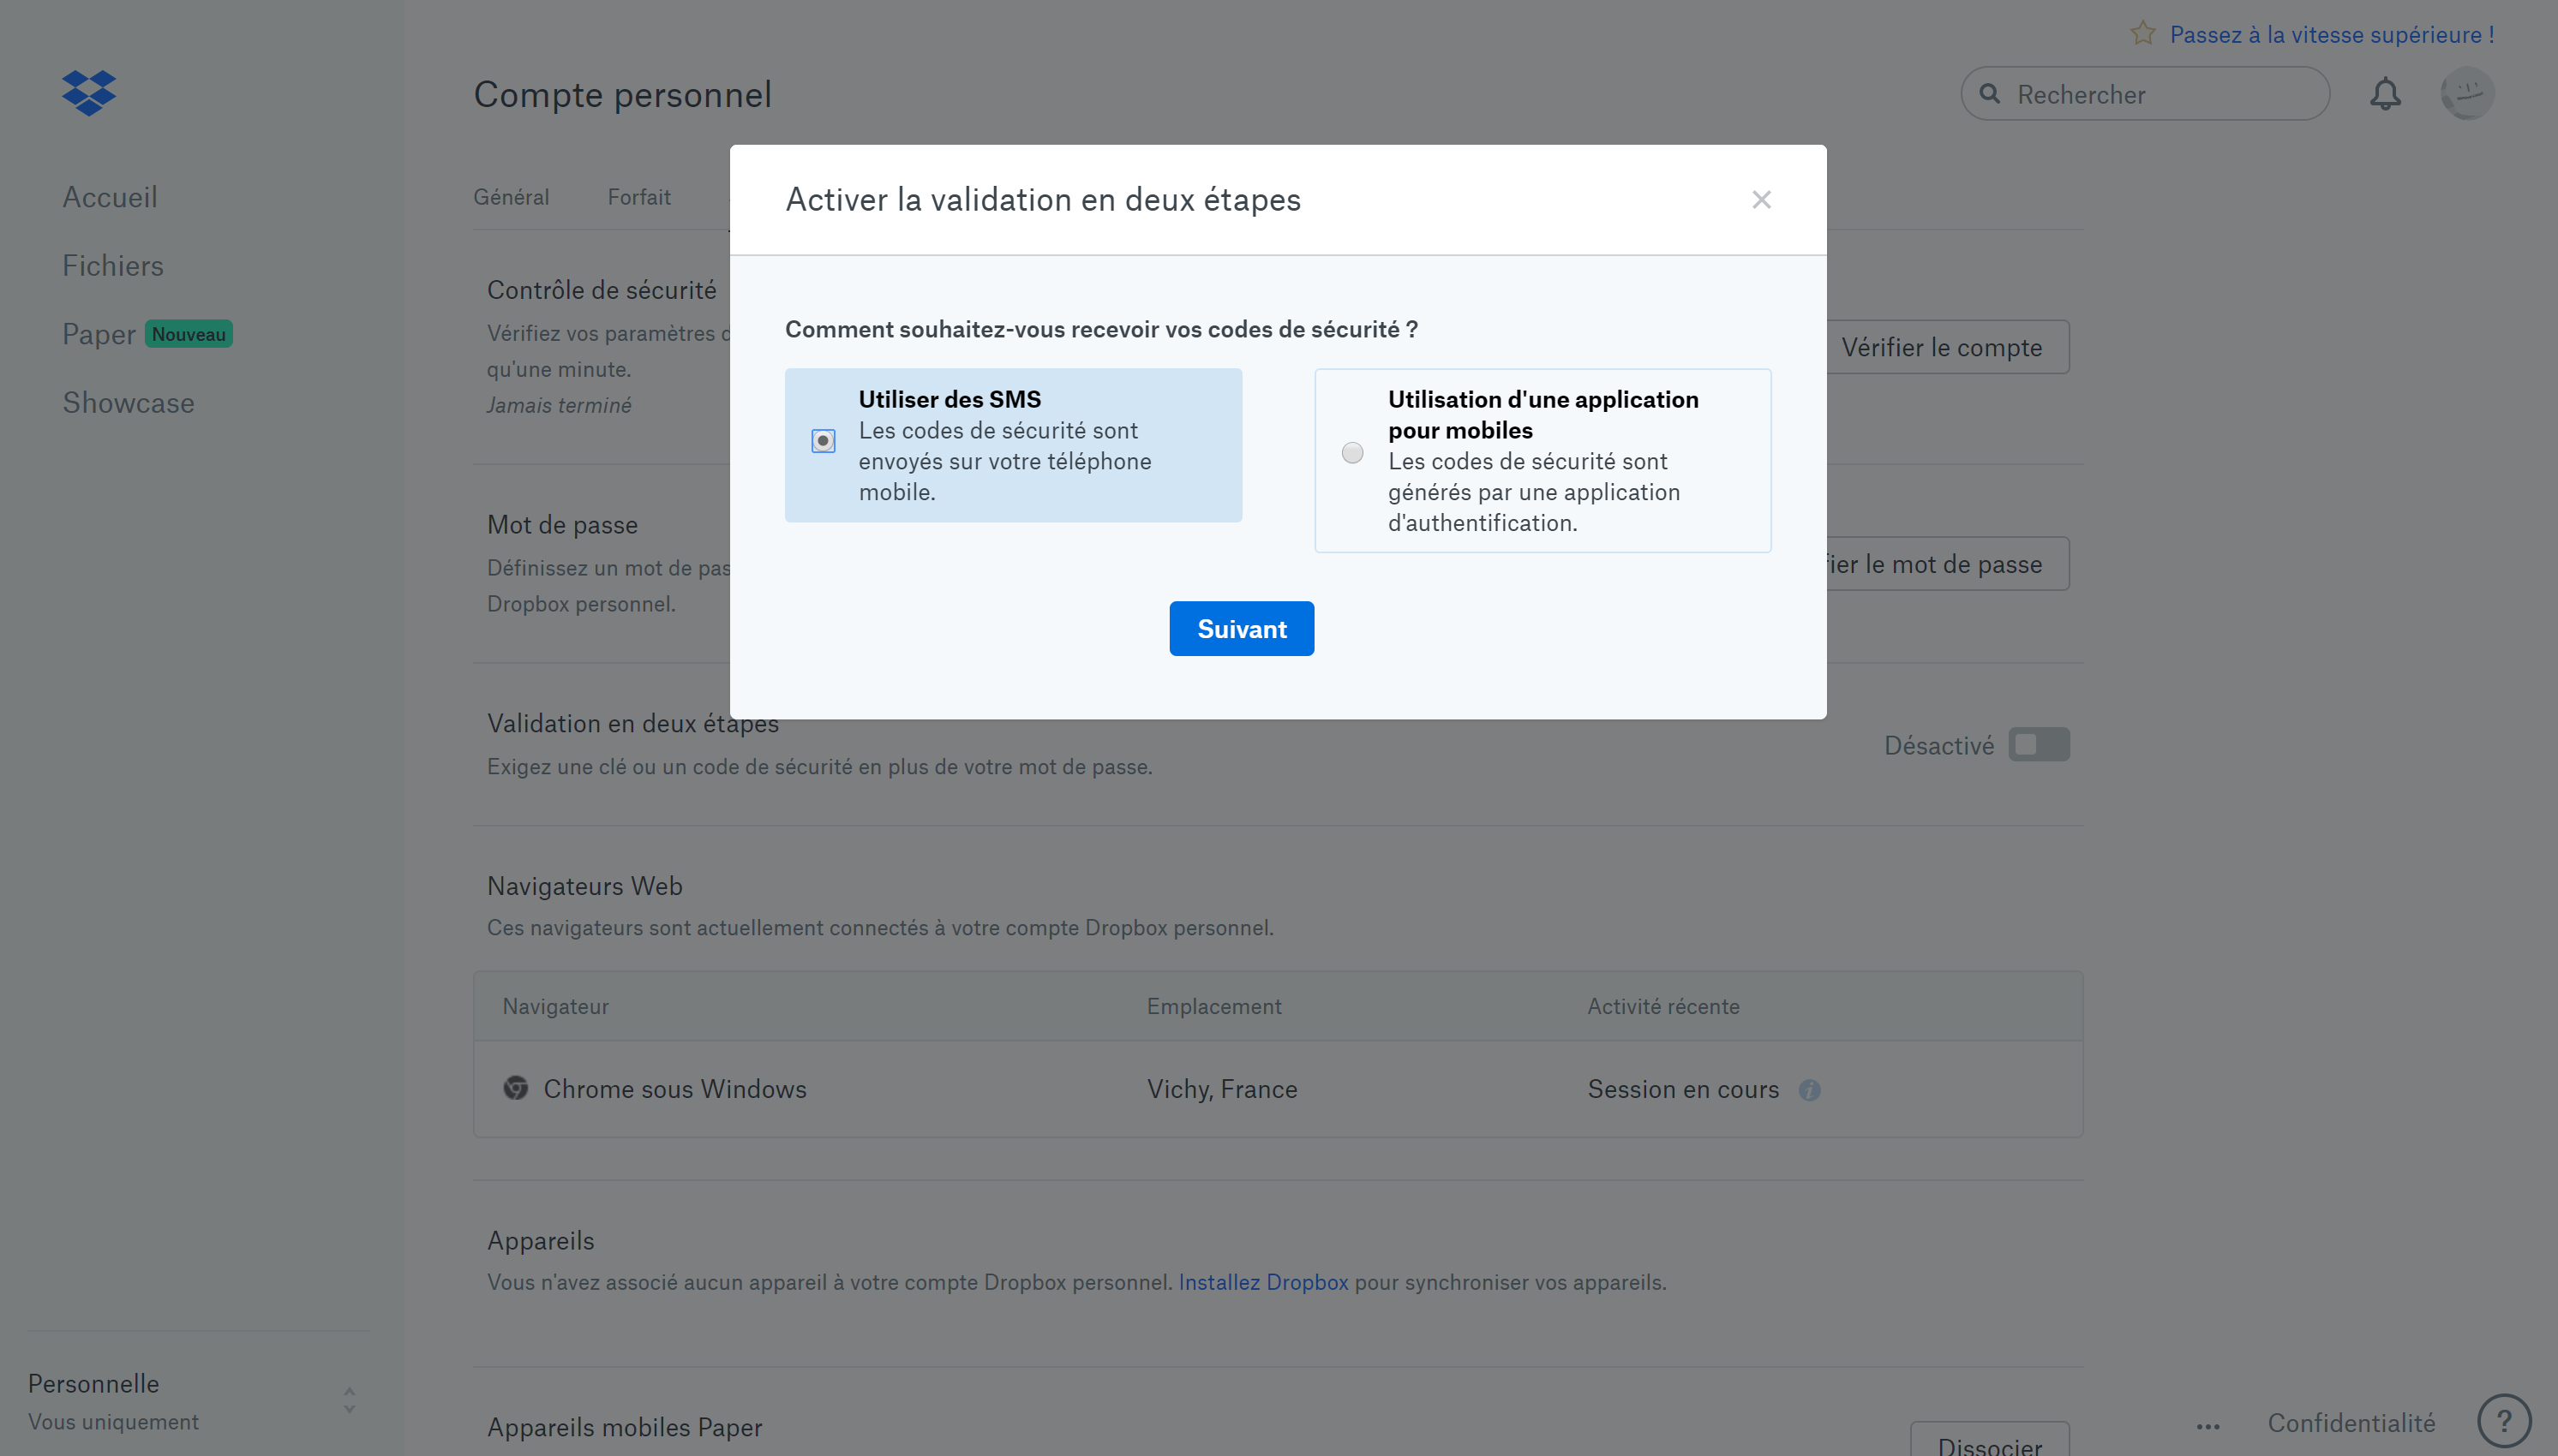Viewport: 2558px width, 1456px height.
Task: Click the Vous uniquement label
Action: (113, 1421)
